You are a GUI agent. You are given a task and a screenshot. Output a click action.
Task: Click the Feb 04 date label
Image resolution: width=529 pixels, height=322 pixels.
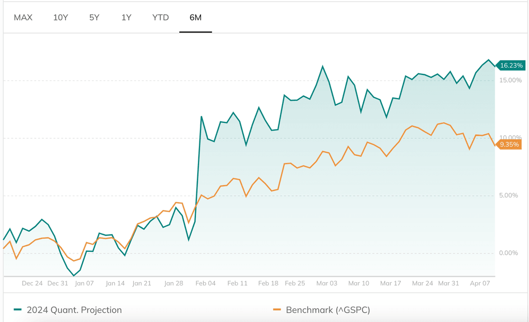point(206,283)
